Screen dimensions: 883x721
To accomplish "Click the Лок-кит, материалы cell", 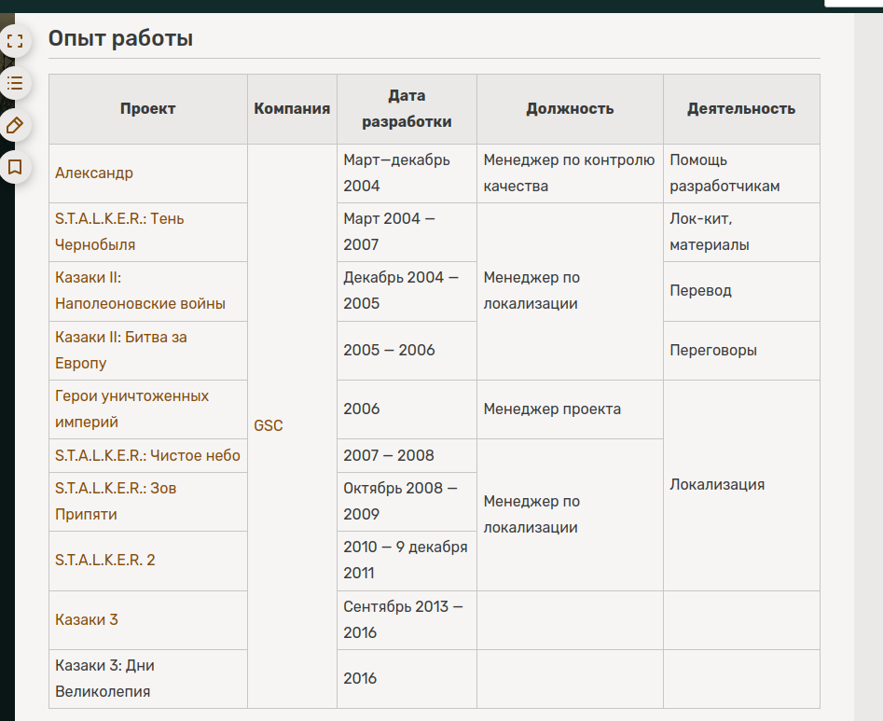I will pyautogui.click(x=741, y=231).
